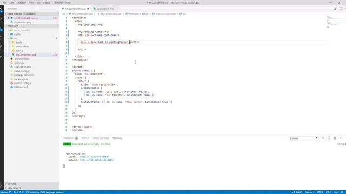The image size is (346, 194).
Task: Open main.js in the explorer
Action: tap(19, 51)
